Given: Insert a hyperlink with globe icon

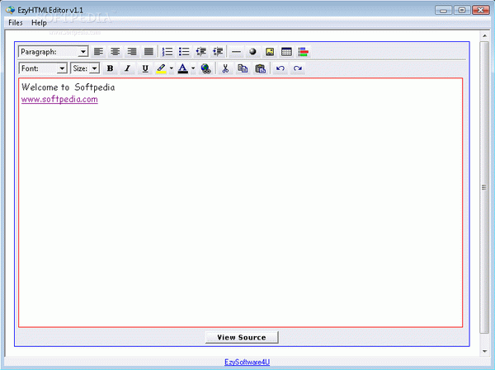Looking at the screenshot, I should click(x=205, y=68).
